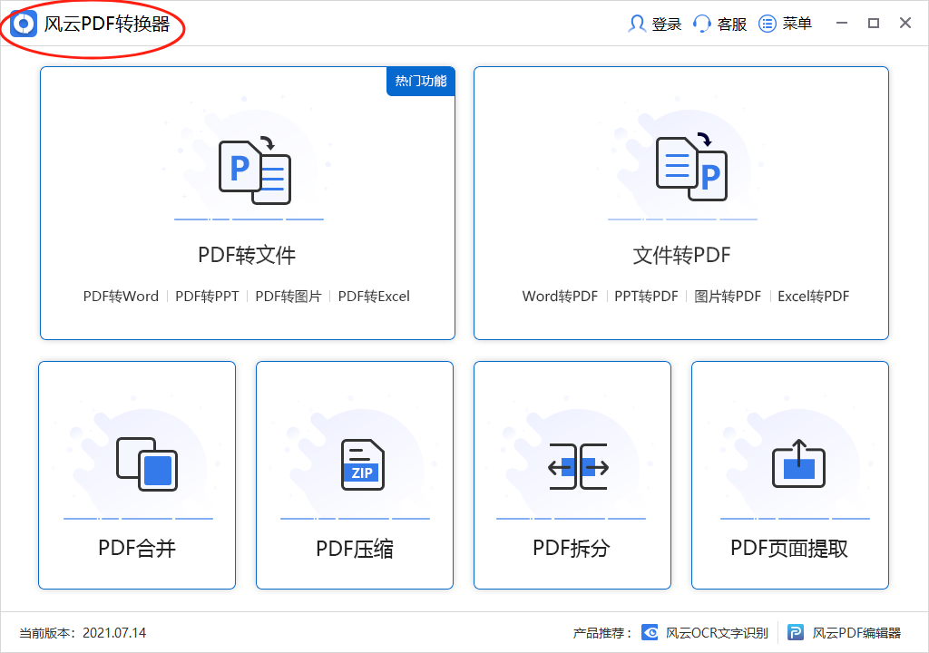Open the 风云PDF编辑器 product link

856,633
